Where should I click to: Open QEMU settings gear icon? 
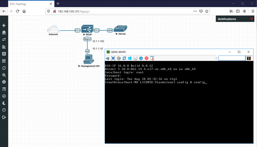tap(119, 58)
